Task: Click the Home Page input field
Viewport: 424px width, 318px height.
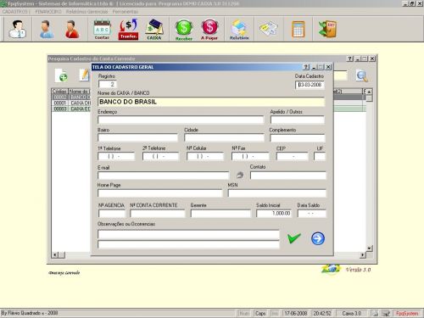Action: [160, 193]
